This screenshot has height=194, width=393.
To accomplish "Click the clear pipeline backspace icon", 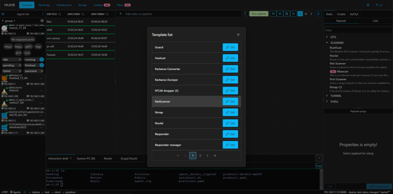I will [273, 14].
